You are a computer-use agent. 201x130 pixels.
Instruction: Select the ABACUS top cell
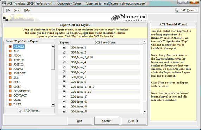pos(19,47)
